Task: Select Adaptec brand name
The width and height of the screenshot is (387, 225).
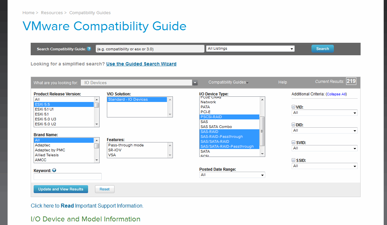Action: coord(64,145)
